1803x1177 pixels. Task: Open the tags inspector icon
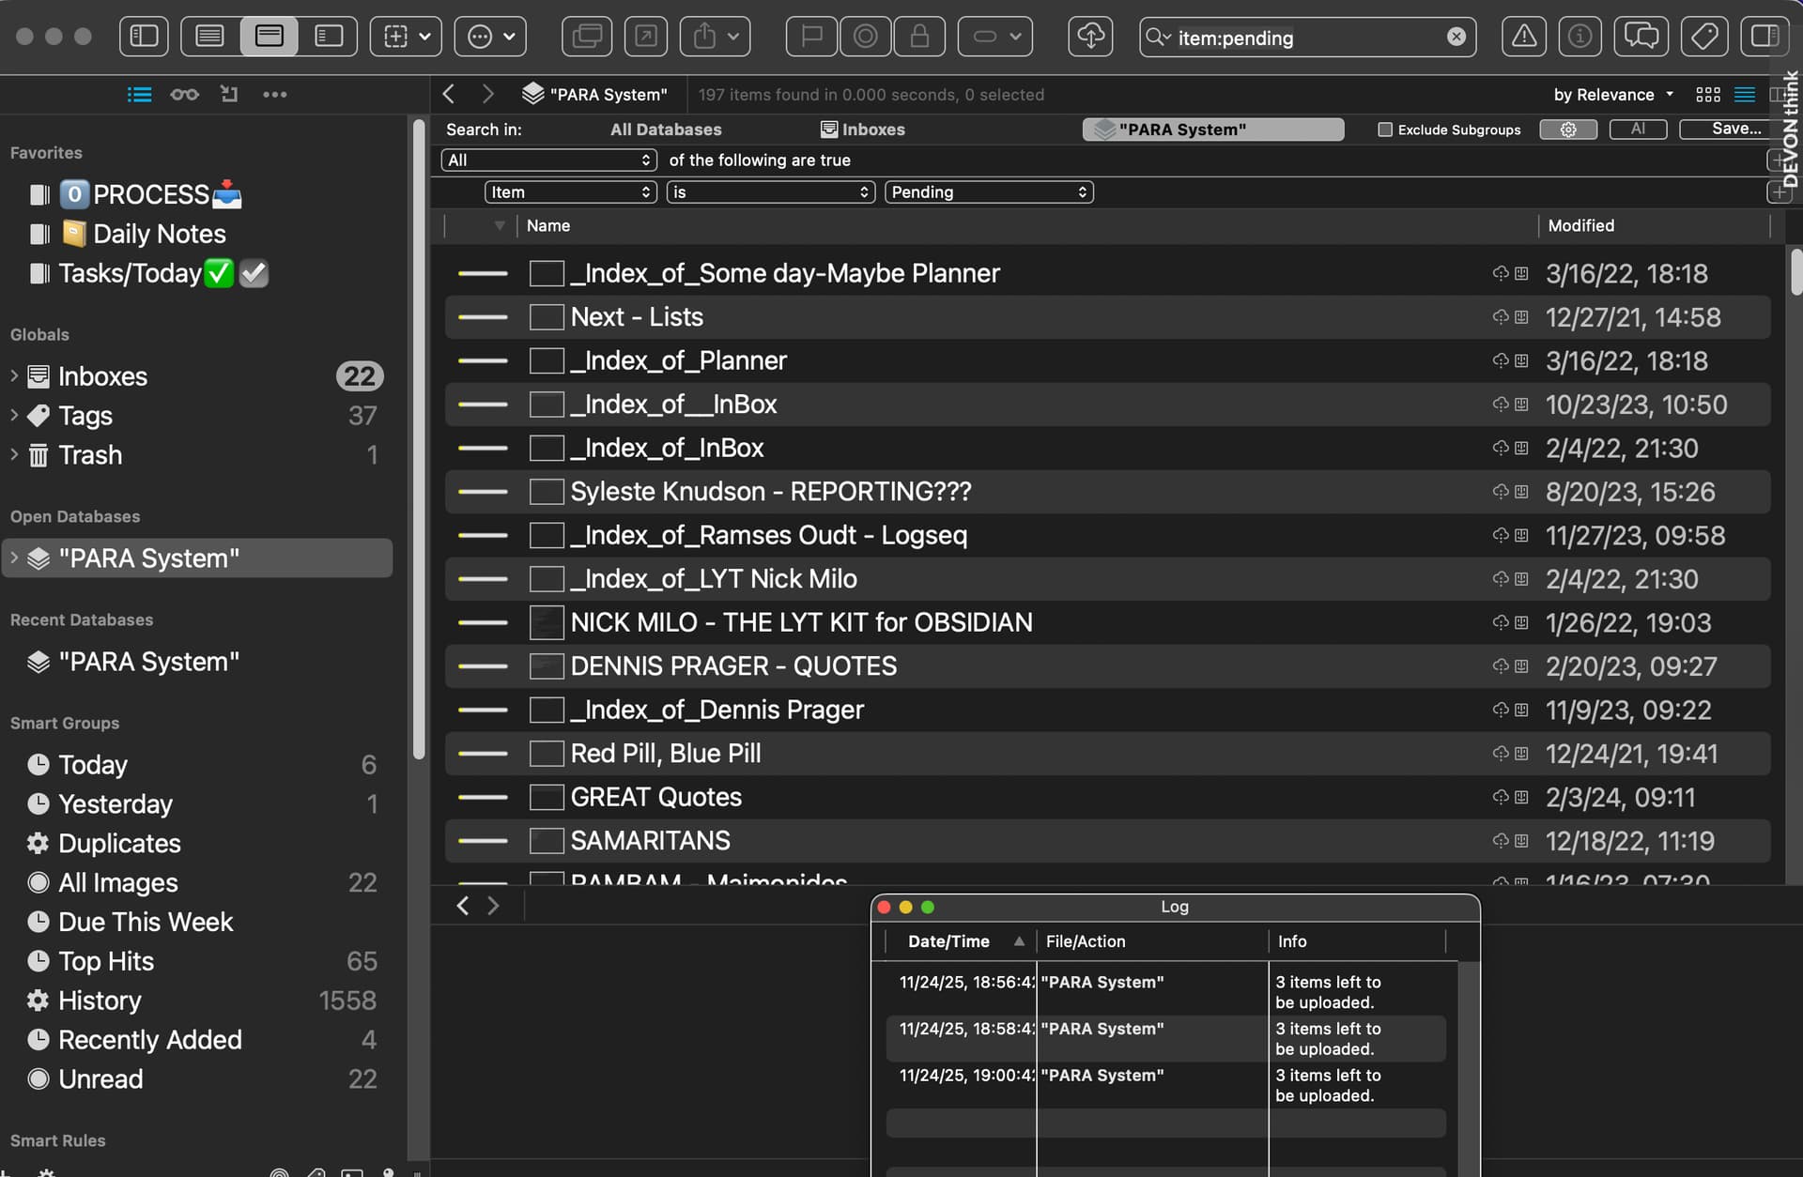tap(1704, 37)
